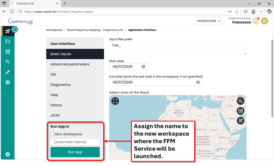
Task: Reload the page with refresh icon
Action: 12,12
